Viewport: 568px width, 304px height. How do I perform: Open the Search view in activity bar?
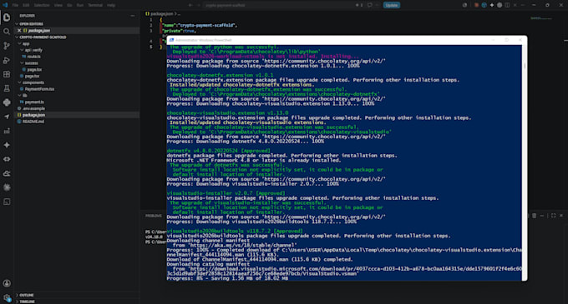(x=7, y=32)
